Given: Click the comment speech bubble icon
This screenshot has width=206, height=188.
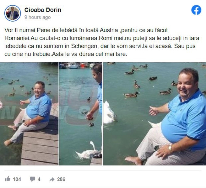Looking at the screenshot, I should tap(32, 179).
